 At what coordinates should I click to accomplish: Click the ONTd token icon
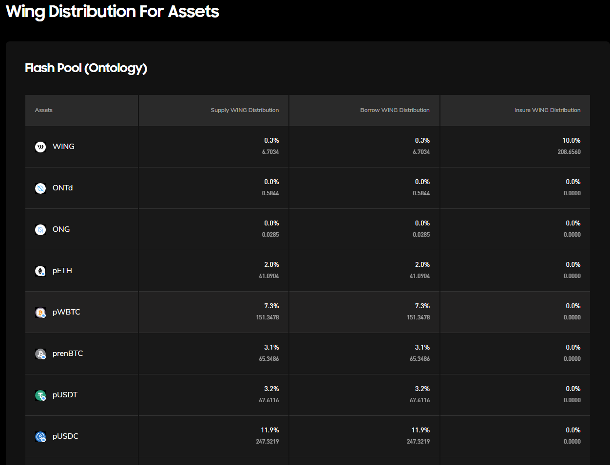pos(40,188)
